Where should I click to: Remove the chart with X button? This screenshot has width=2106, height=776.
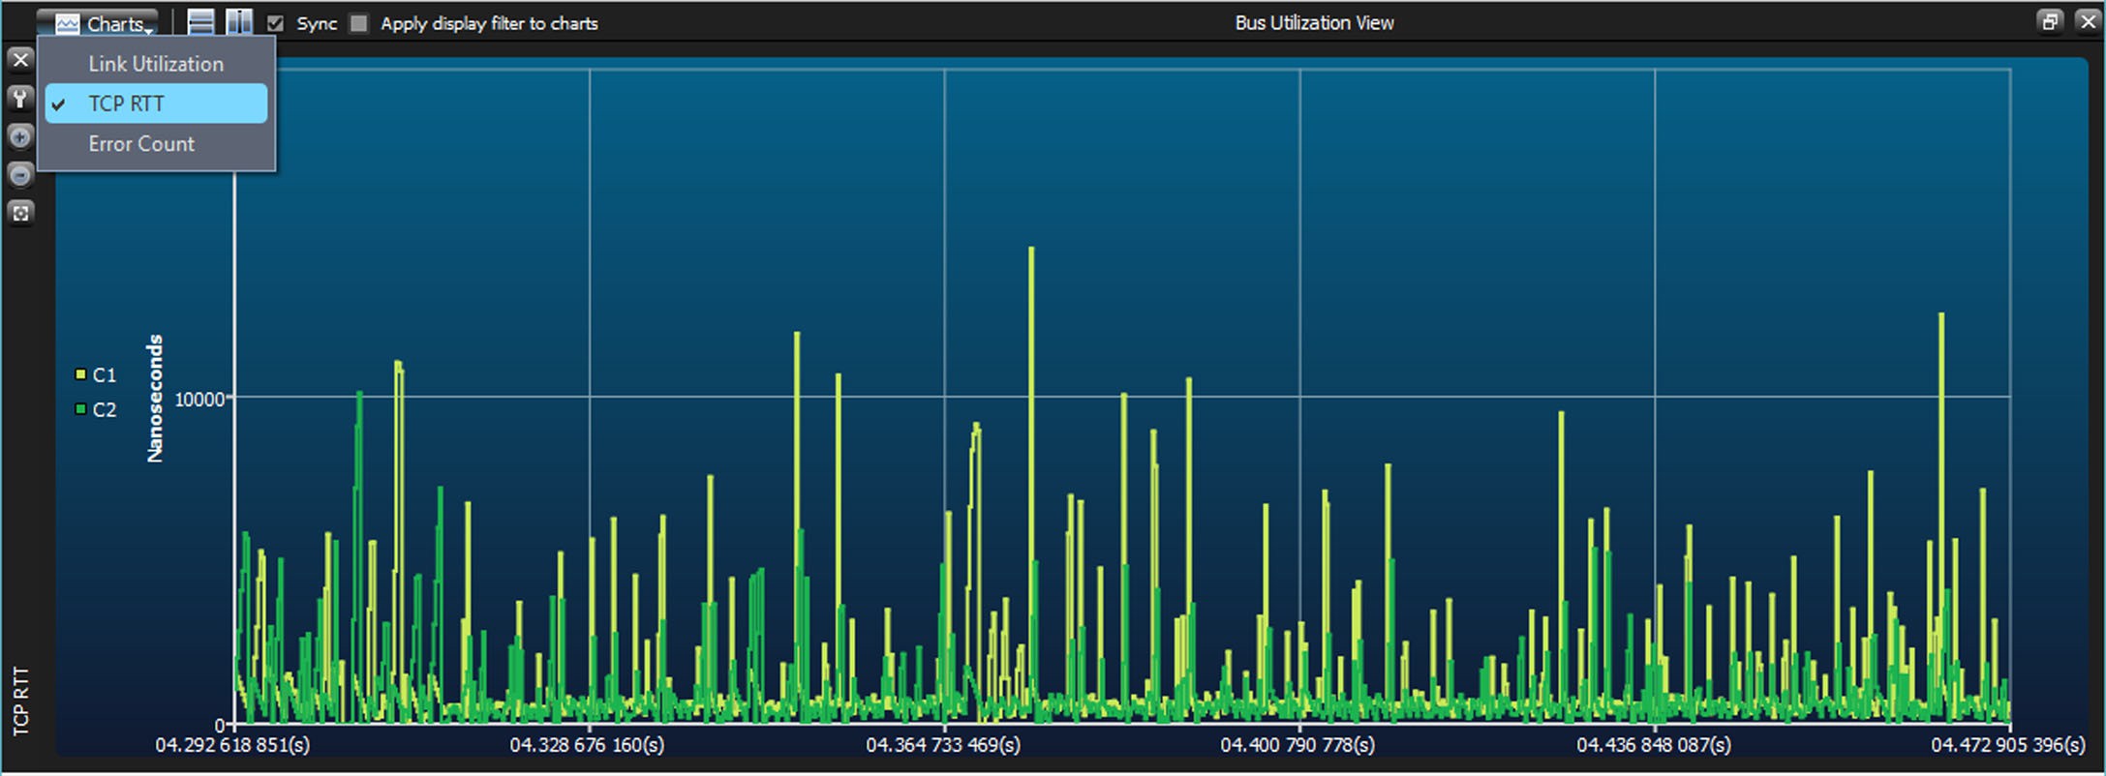20,60
